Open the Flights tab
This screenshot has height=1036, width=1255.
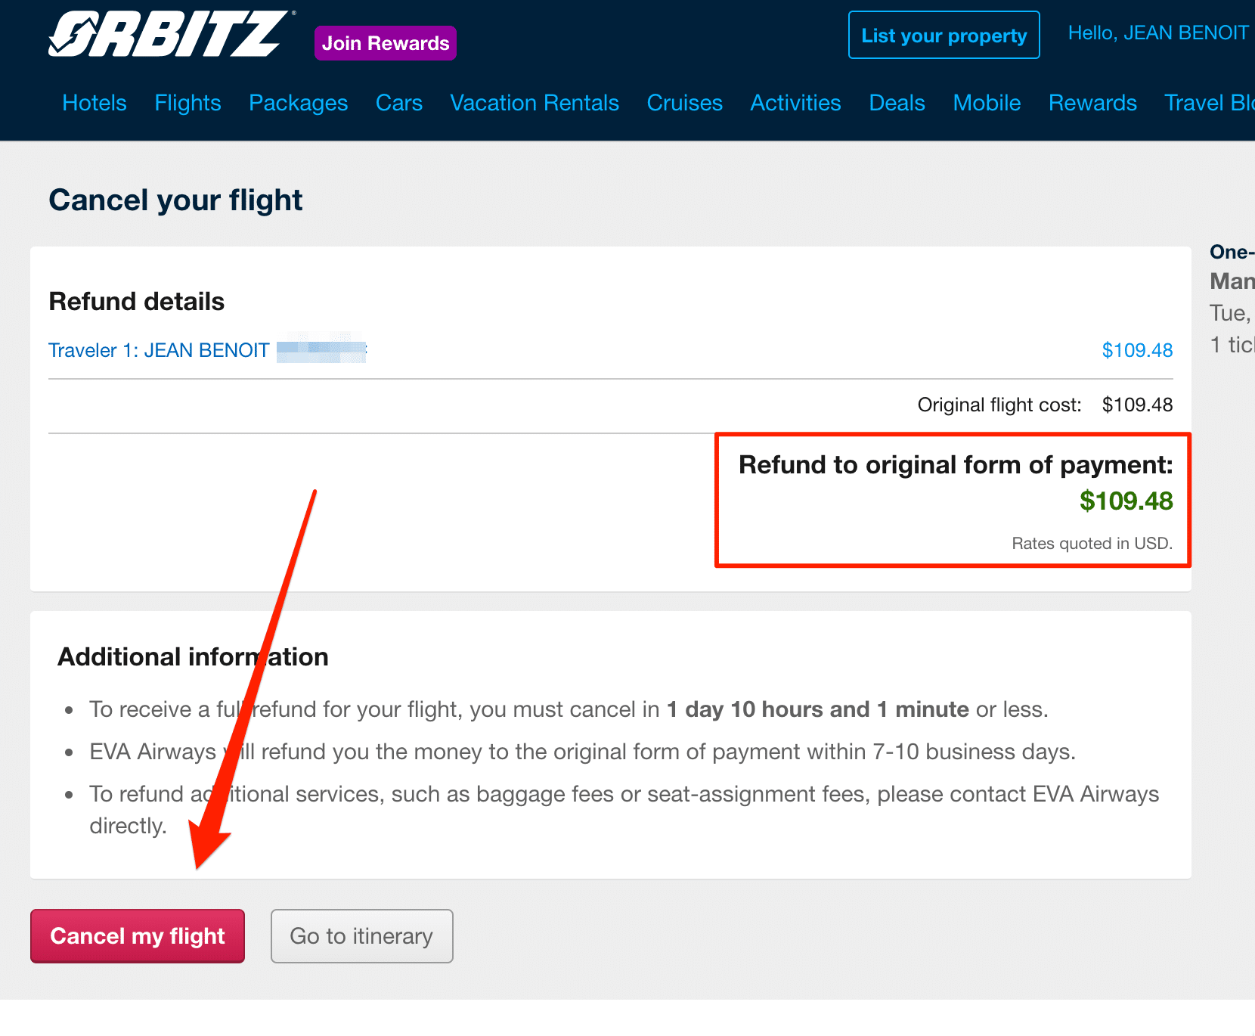(x=187, y=103)
